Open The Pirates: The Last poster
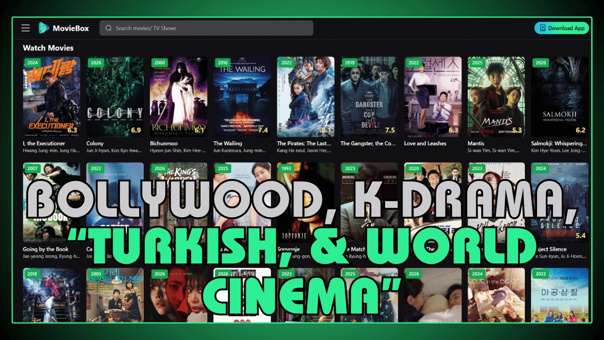 tap(306, 97)
